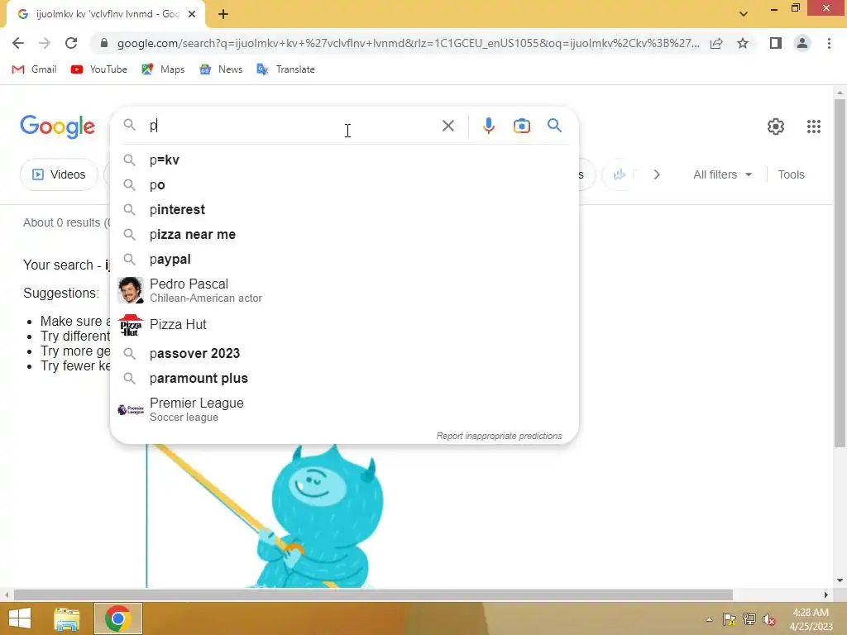Screen dimensions: 847x635
Task: Open the News bookmark
Action: [221, 69]
